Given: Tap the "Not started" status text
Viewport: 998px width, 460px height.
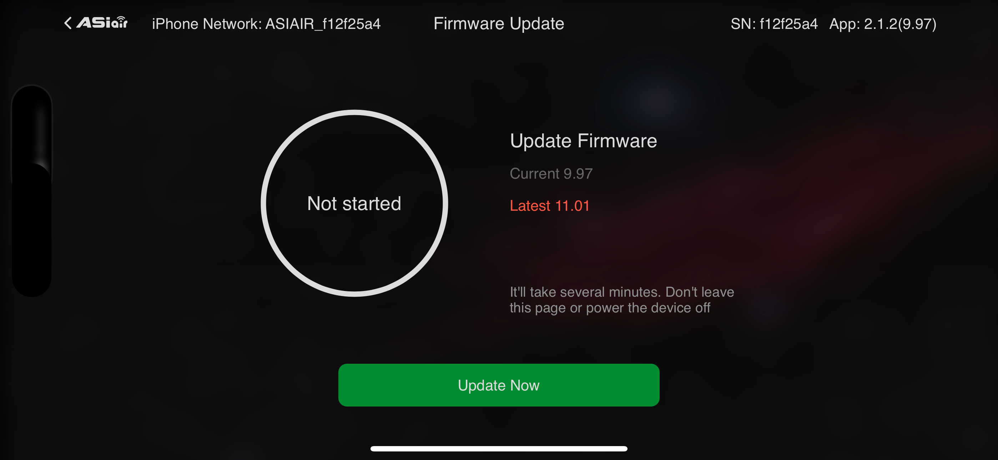Looking at the screenshot, I should pos(354,203).
